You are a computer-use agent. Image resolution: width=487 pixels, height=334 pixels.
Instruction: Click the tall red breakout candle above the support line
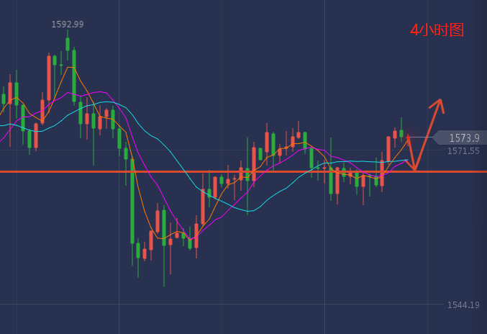[x=388, y=149]
